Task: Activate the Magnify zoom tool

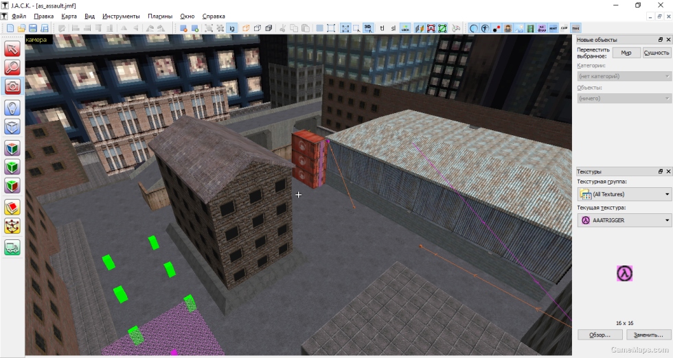Action: [x=12, y=68]
